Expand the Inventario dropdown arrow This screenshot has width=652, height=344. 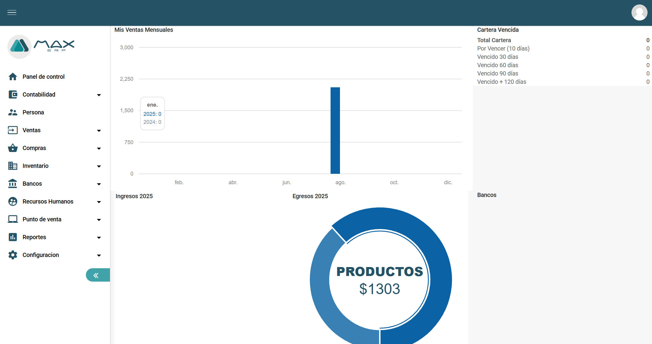point(99,166)
